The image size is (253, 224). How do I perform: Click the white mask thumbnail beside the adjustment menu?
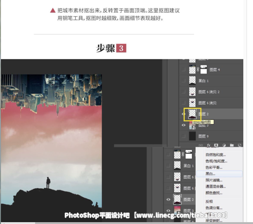[x=189, y=154]
